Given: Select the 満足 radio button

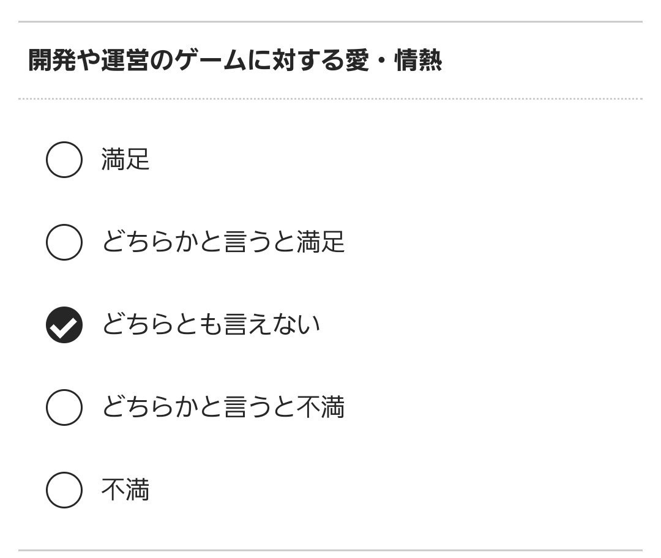Looking at the screenshot, I should (x=64, y=160).
